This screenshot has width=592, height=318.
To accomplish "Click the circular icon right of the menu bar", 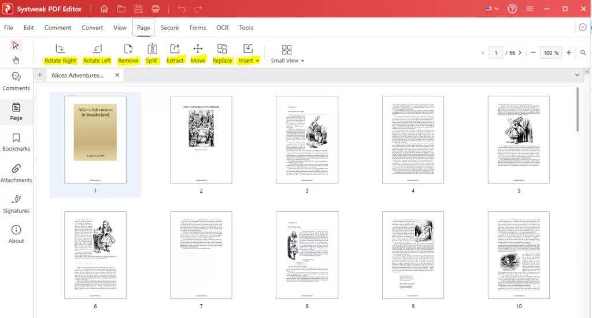I will (x=583, y=27).
